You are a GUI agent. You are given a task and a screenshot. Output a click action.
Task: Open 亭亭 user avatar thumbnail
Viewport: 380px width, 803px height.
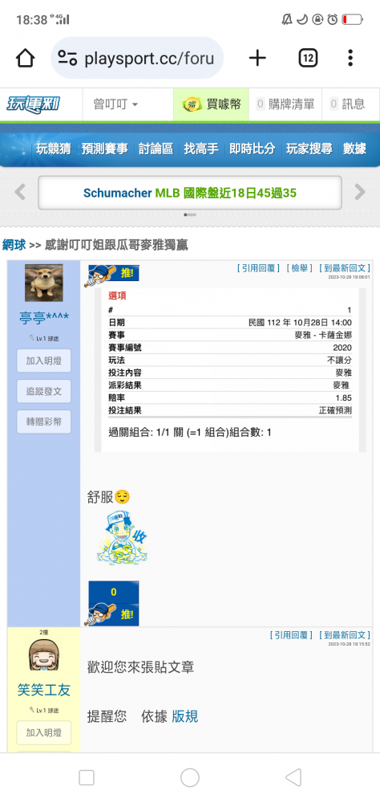(x=44, y=283)
